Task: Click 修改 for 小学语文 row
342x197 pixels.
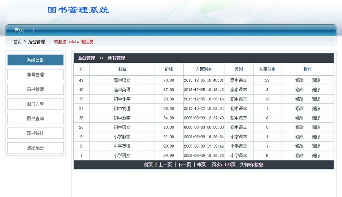Action: pos(299,156)
